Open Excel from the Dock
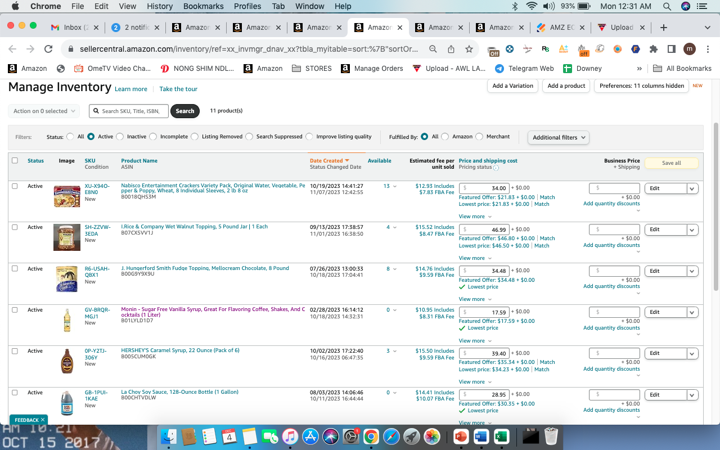This screenshot has width=720, height=450. 501,436
